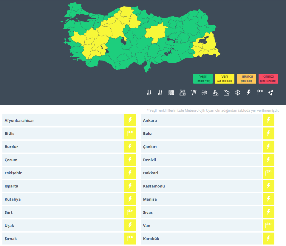Select the Çorum province name

(x=11, y=160)
